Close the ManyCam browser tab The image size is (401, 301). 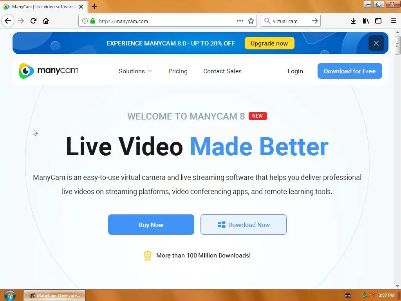(81, 7)
